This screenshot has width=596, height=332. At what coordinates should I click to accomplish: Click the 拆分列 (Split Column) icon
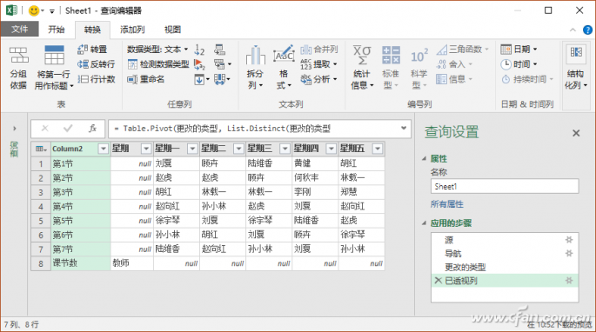pos(256,56)
